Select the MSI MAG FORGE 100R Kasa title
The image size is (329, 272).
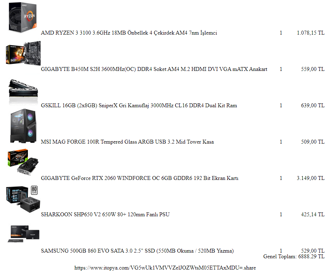pyautogui.click(x=127, y=142)
